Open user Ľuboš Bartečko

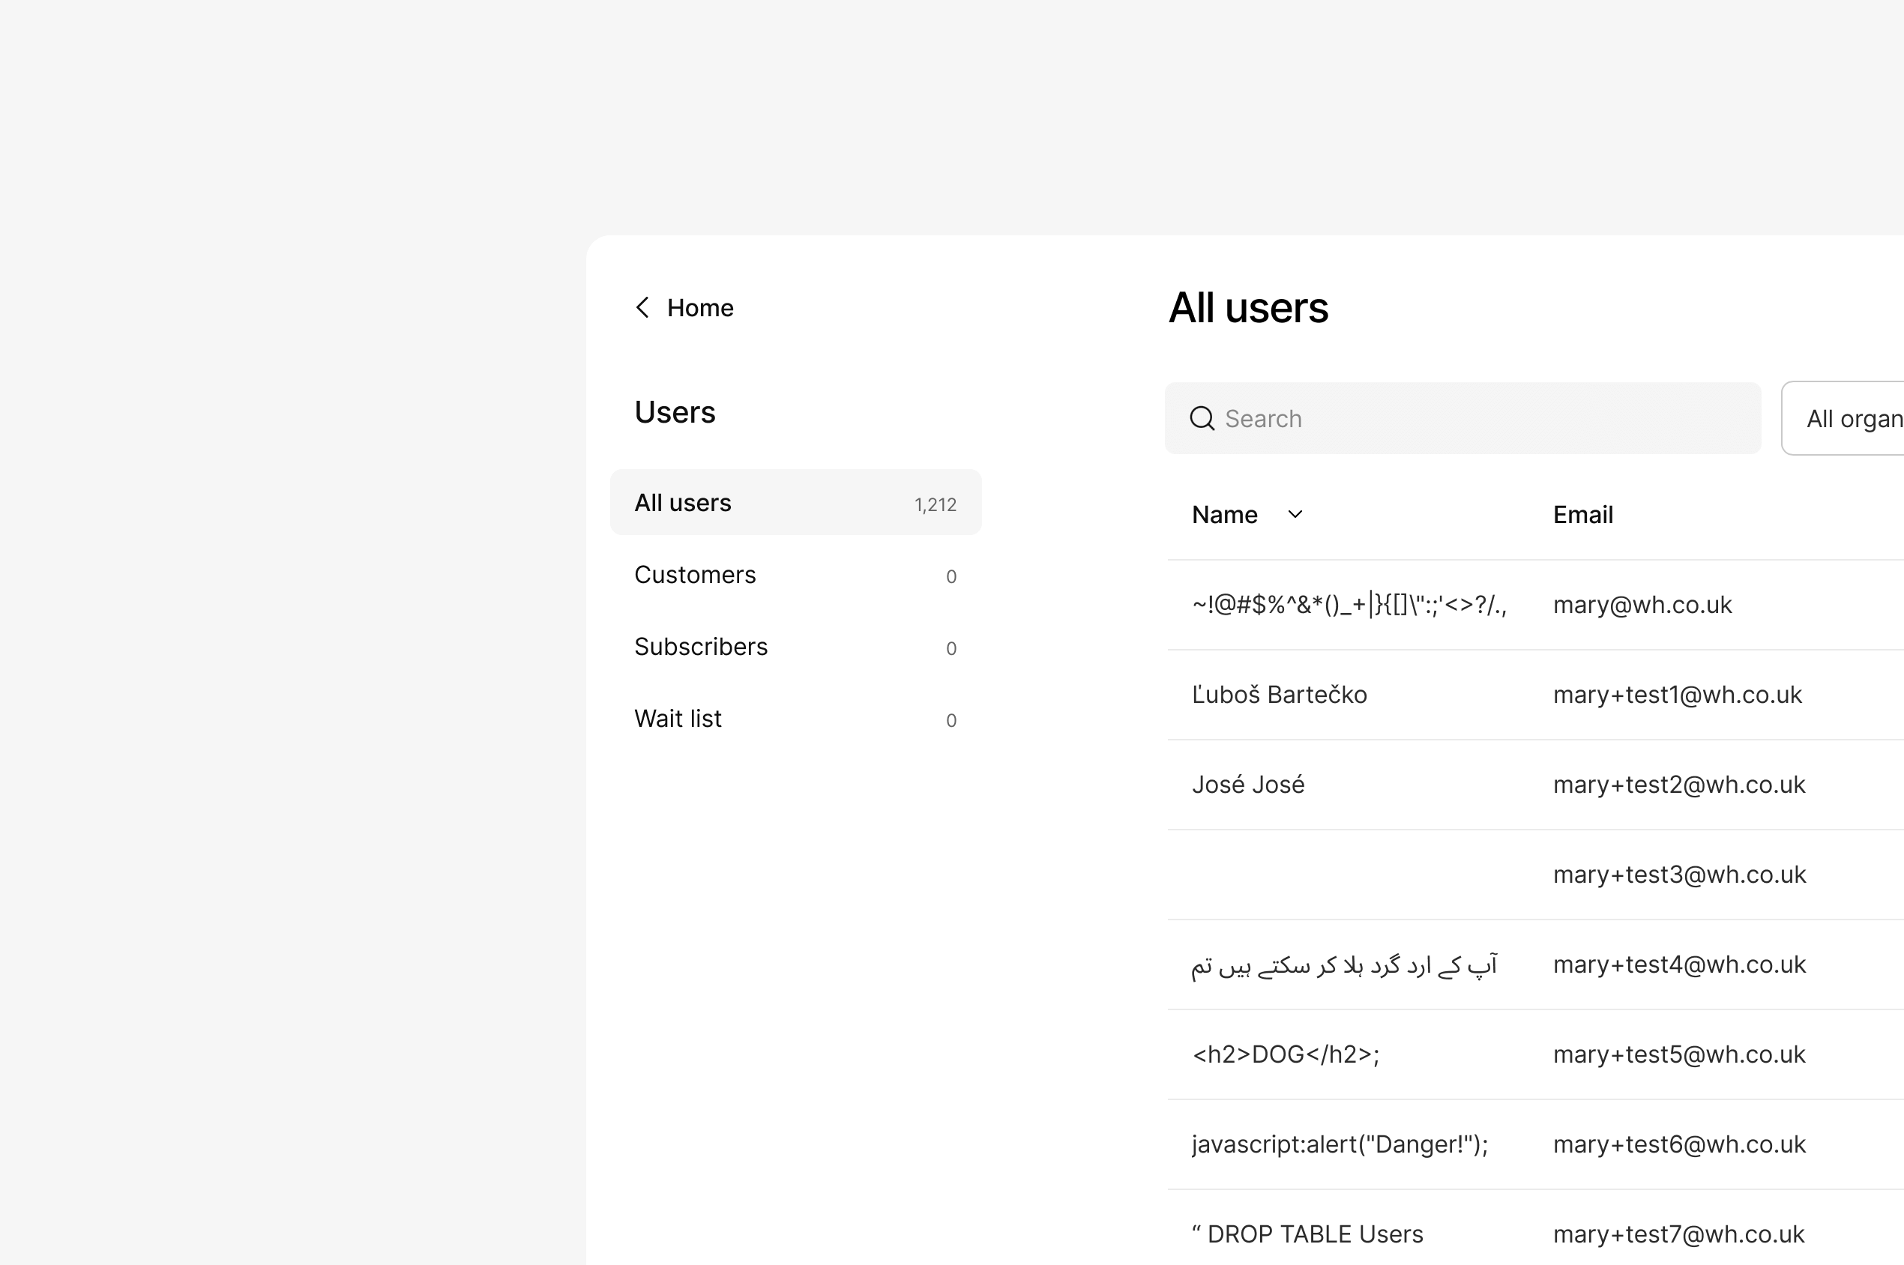click(1279, 695)
